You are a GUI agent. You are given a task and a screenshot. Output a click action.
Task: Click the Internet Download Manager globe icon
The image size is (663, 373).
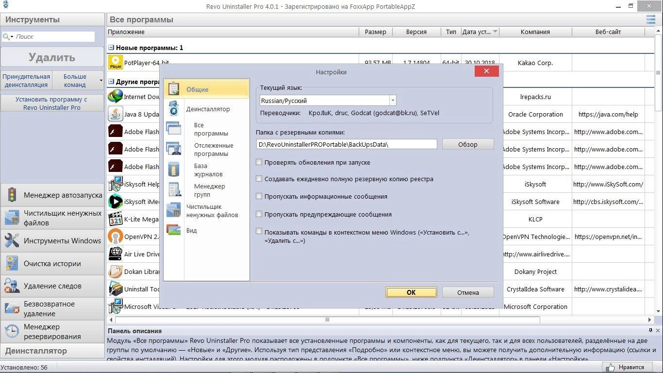pos(116,97)
